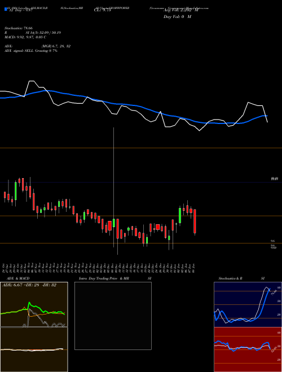Click the 'Avg Vol: 2.202 M' label

(x=180, y=10)
